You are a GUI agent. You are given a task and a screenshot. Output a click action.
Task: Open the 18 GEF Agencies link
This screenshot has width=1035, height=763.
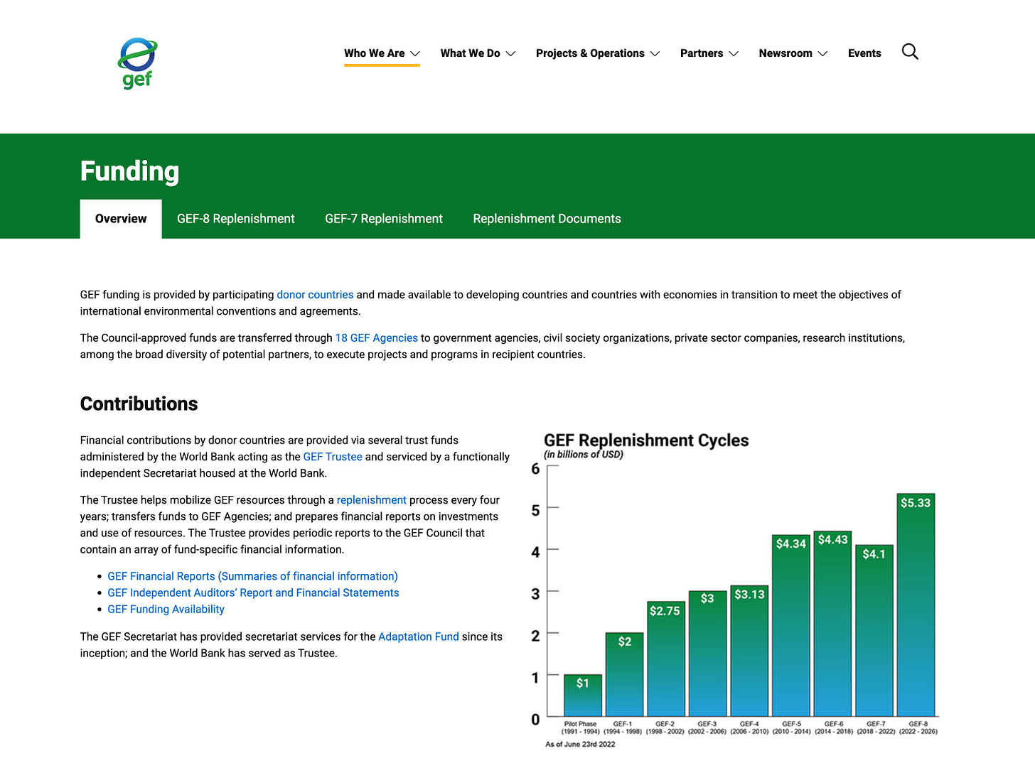(377, 338)
